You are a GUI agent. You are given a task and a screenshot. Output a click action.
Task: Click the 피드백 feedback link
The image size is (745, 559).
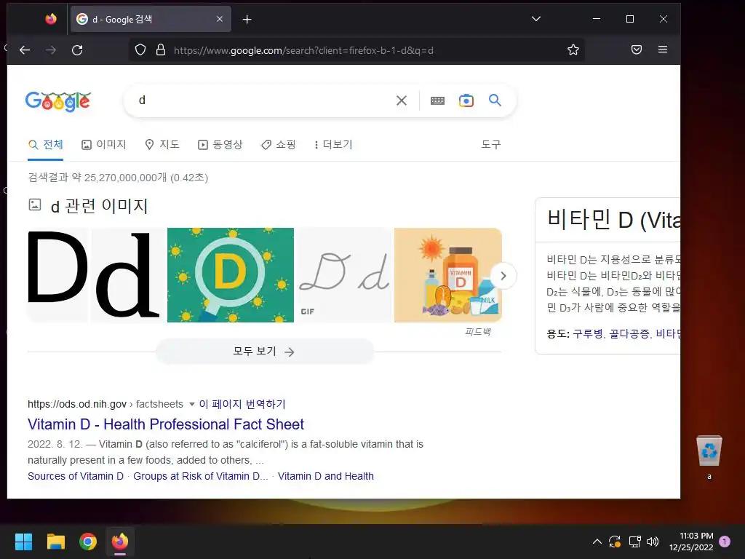point(478,332)
